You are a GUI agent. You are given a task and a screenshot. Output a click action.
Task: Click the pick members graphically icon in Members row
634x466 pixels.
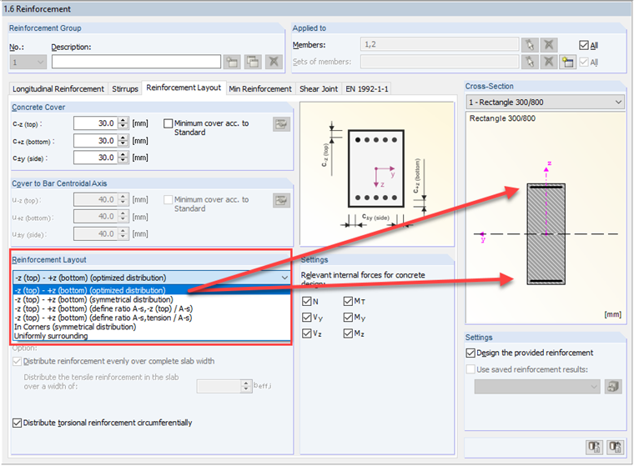click(530, 44)
